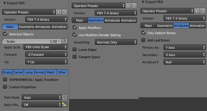Click plus icon in right Export FBX panel

click(x=197, y=11)
